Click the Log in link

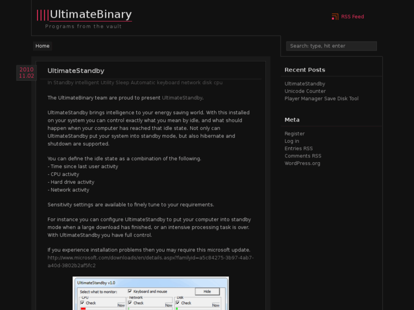(292, 142)
